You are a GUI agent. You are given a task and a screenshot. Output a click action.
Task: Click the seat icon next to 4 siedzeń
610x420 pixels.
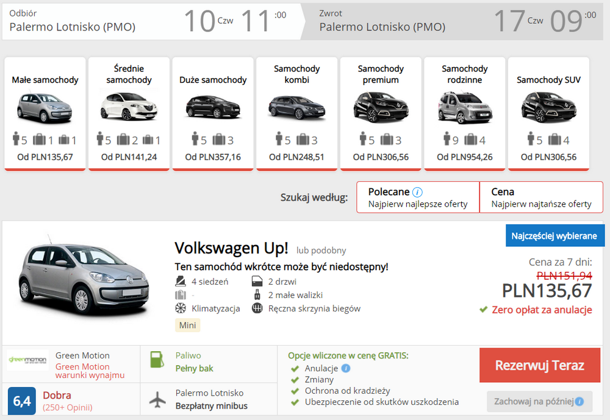pyautogui.click(x=181, y=281)
